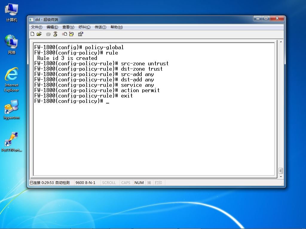Image resolution: width=306 pixels, height=229 pixels.
Task: Click the Call (phone) toolbar icon
Action: [x=48, y=34]
